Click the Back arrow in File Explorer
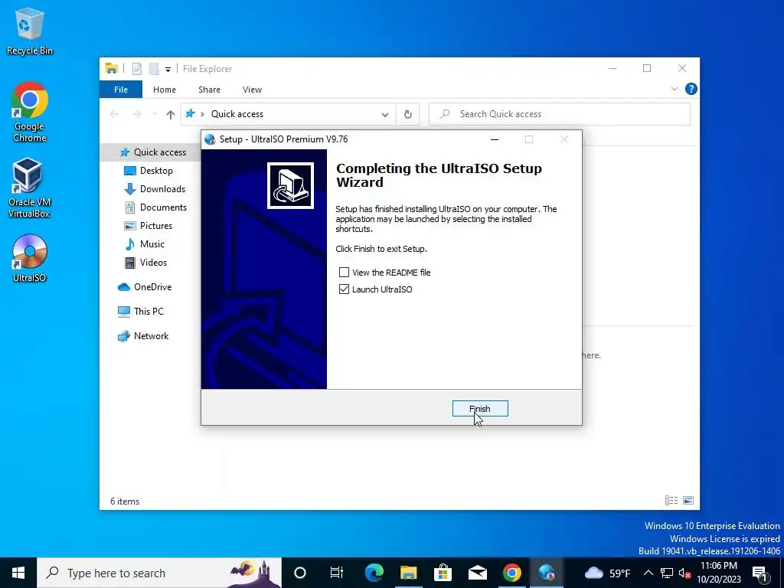This screenshot has height=588, width=784. [x=114, y=115]
